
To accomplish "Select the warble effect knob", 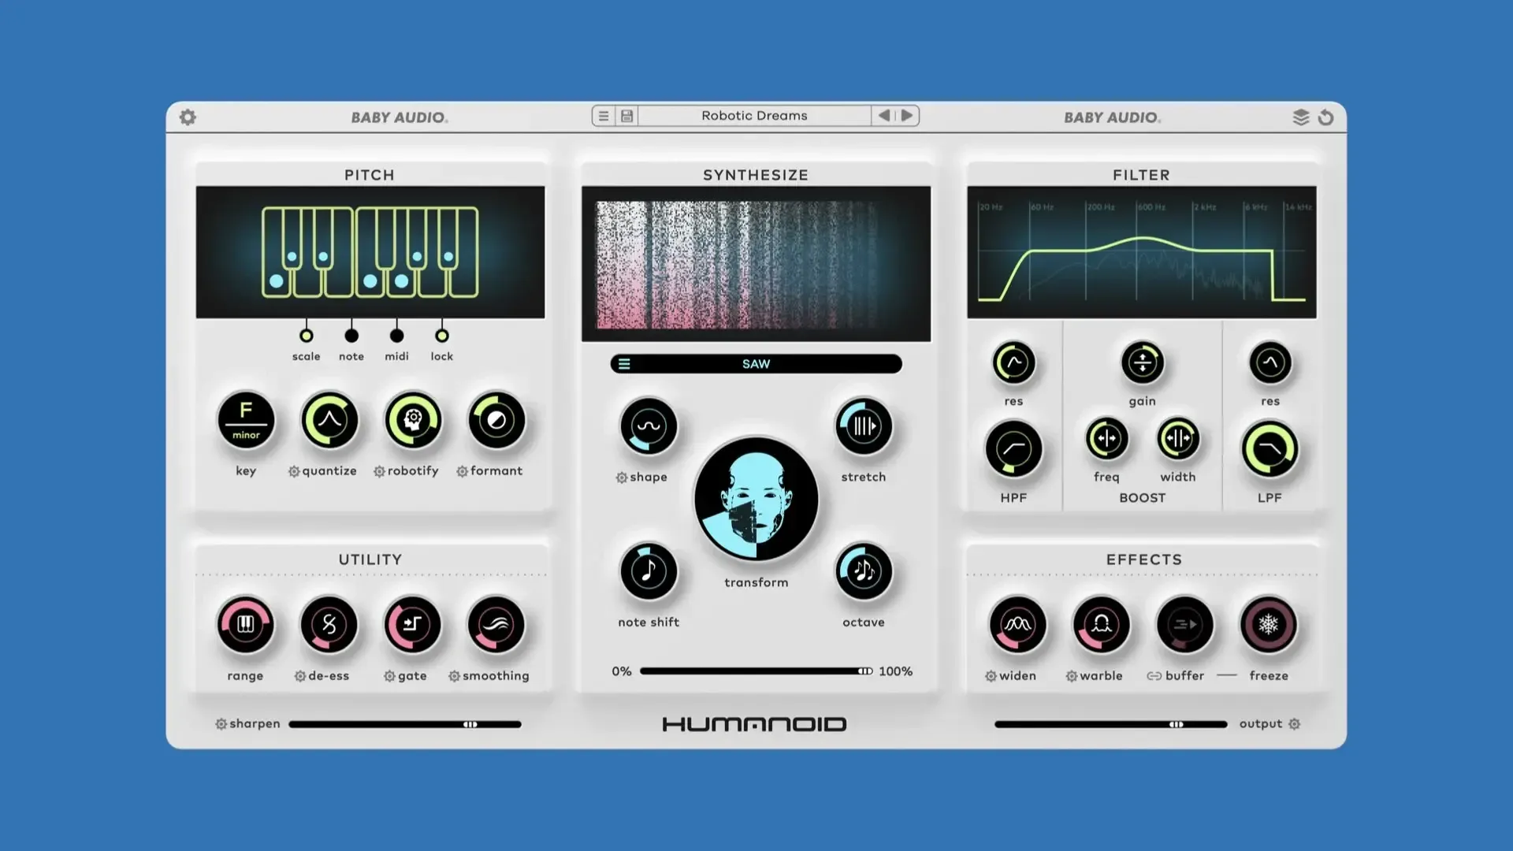I will tap(1100, 625).
